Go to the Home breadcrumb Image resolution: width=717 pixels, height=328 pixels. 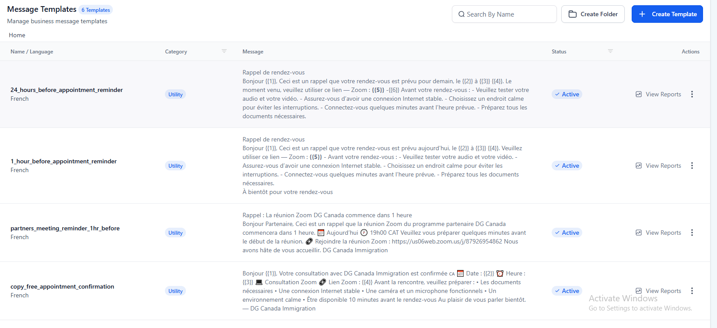point(17,35)
